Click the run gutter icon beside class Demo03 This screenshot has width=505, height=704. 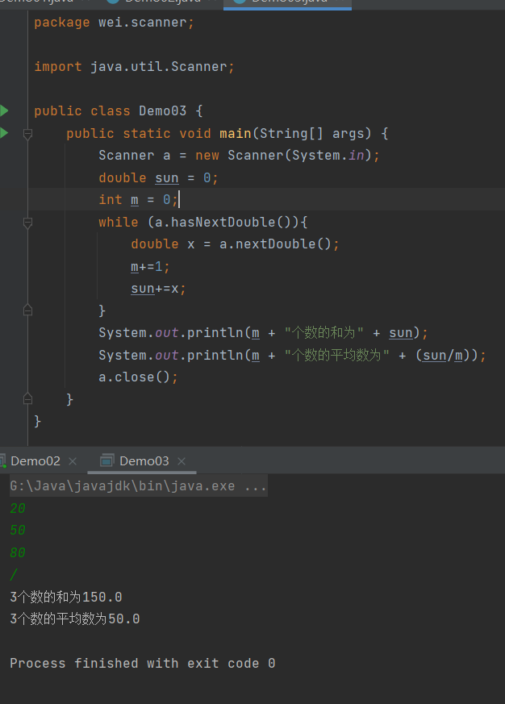pos(3,110)
